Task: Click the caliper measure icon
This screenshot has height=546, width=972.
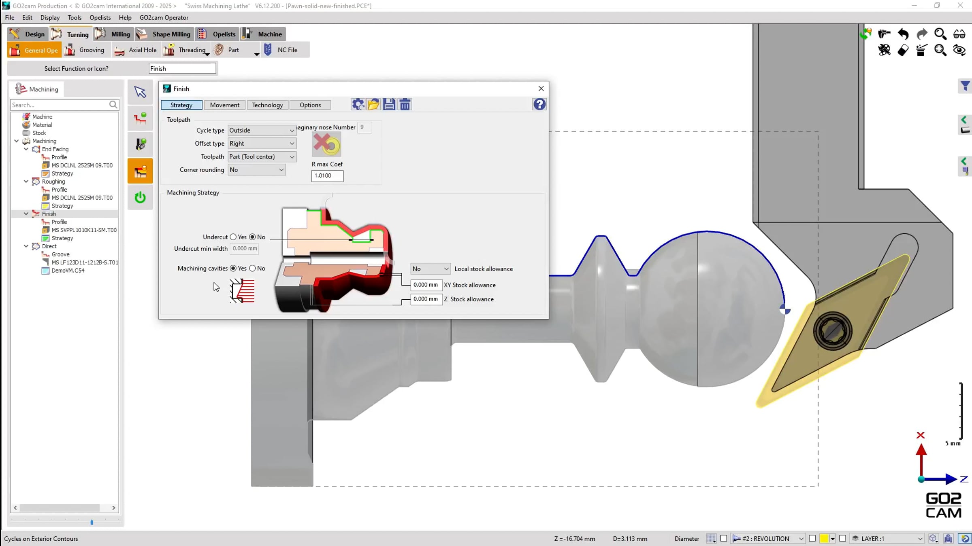Action: (884, 34)
